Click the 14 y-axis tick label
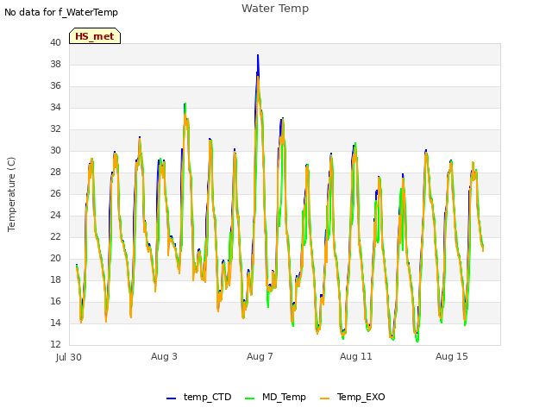The image size is (552, 414). click(x=55, y=323)
